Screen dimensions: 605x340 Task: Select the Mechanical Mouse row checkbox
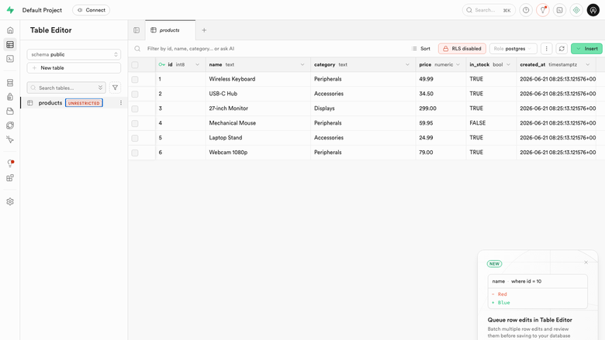[135, 123]
